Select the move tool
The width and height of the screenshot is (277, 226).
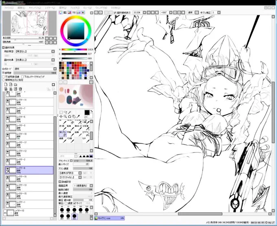click(61, 117)
